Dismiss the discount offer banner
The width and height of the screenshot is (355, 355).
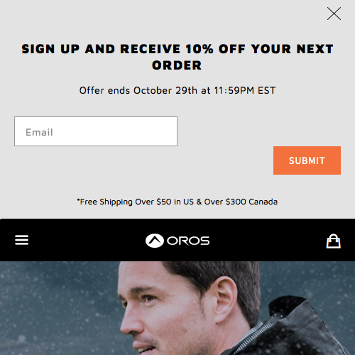(334, 13)
